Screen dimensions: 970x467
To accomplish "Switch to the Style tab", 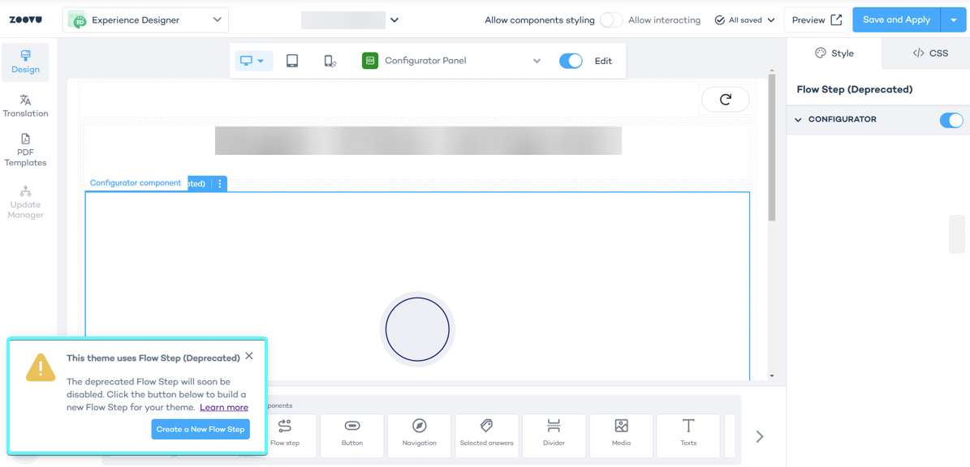I will coord(834,54).
